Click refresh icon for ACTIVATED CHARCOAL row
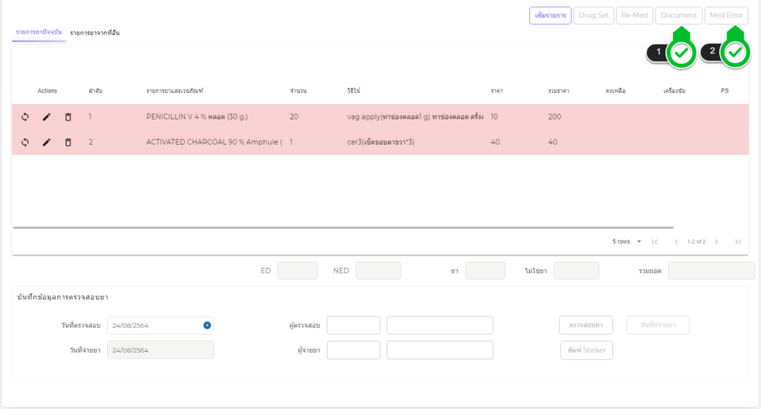This screenshot has height=409, width=761. [25, 143]
